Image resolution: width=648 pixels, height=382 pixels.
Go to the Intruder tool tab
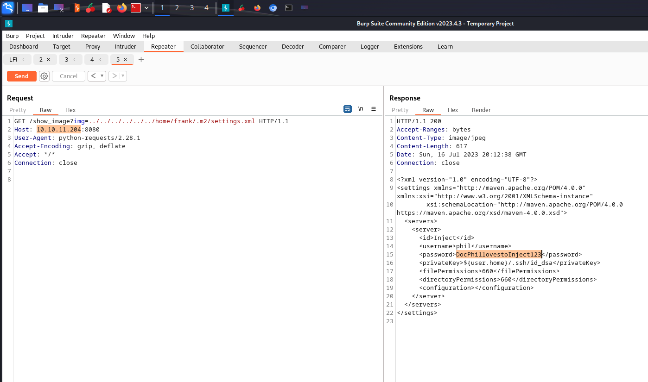click(x=126, y=46)
